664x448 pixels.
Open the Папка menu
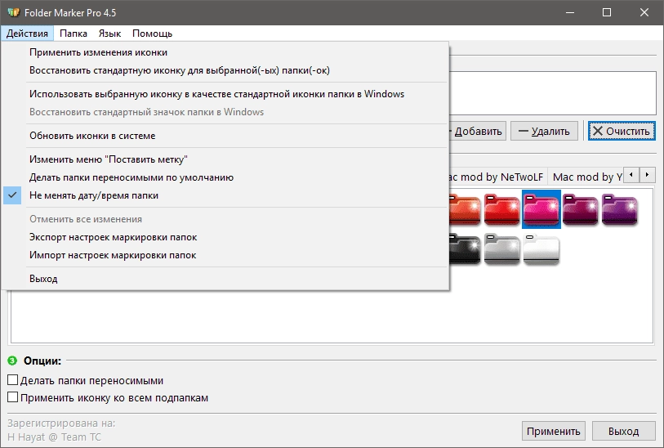coord(74,33)
